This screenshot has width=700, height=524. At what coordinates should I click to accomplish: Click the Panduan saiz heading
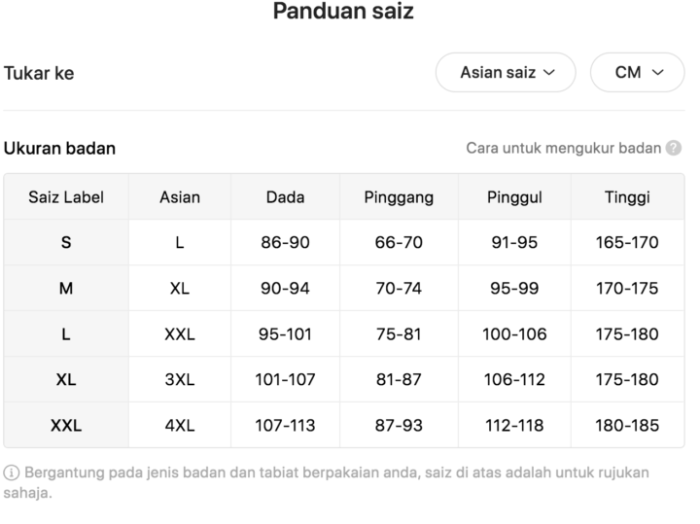343,11
